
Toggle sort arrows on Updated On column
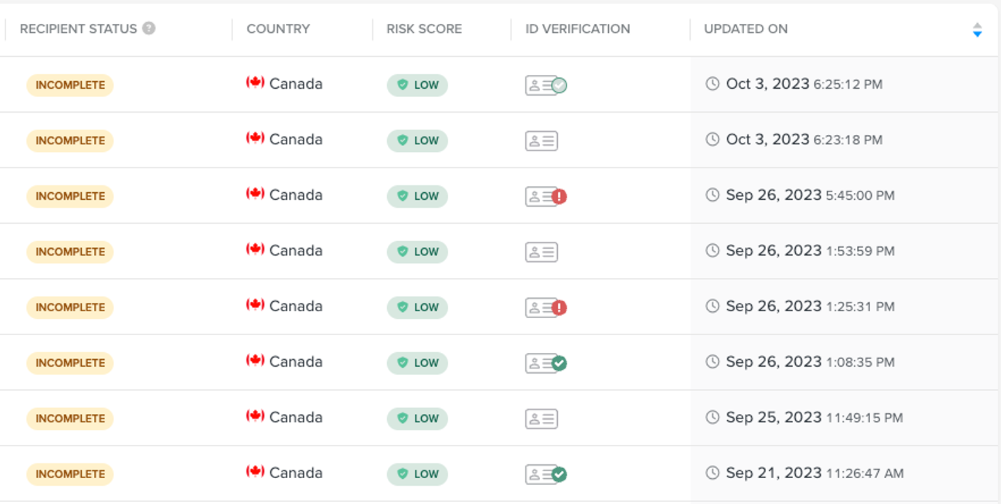click(x=976, y=30)
